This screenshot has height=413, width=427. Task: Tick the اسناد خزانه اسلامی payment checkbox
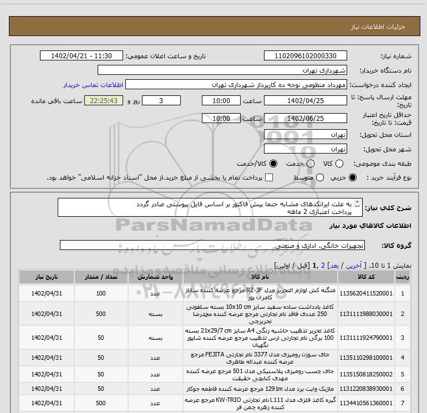click(x=269, y=178)
